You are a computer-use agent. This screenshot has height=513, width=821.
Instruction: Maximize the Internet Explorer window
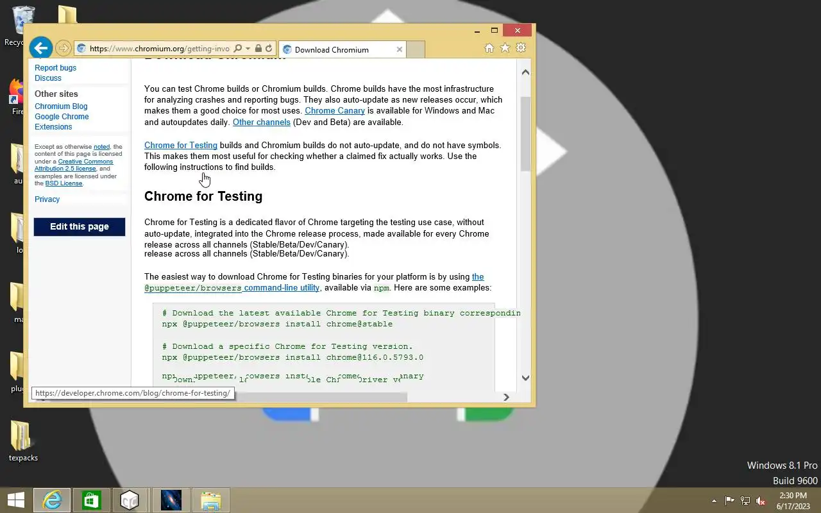(495, 31)
